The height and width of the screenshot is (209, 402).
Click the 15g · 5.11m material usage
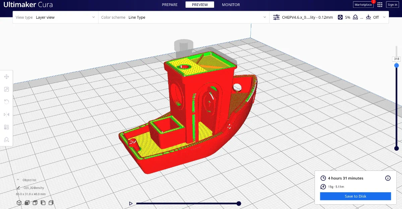coord(336,187)
